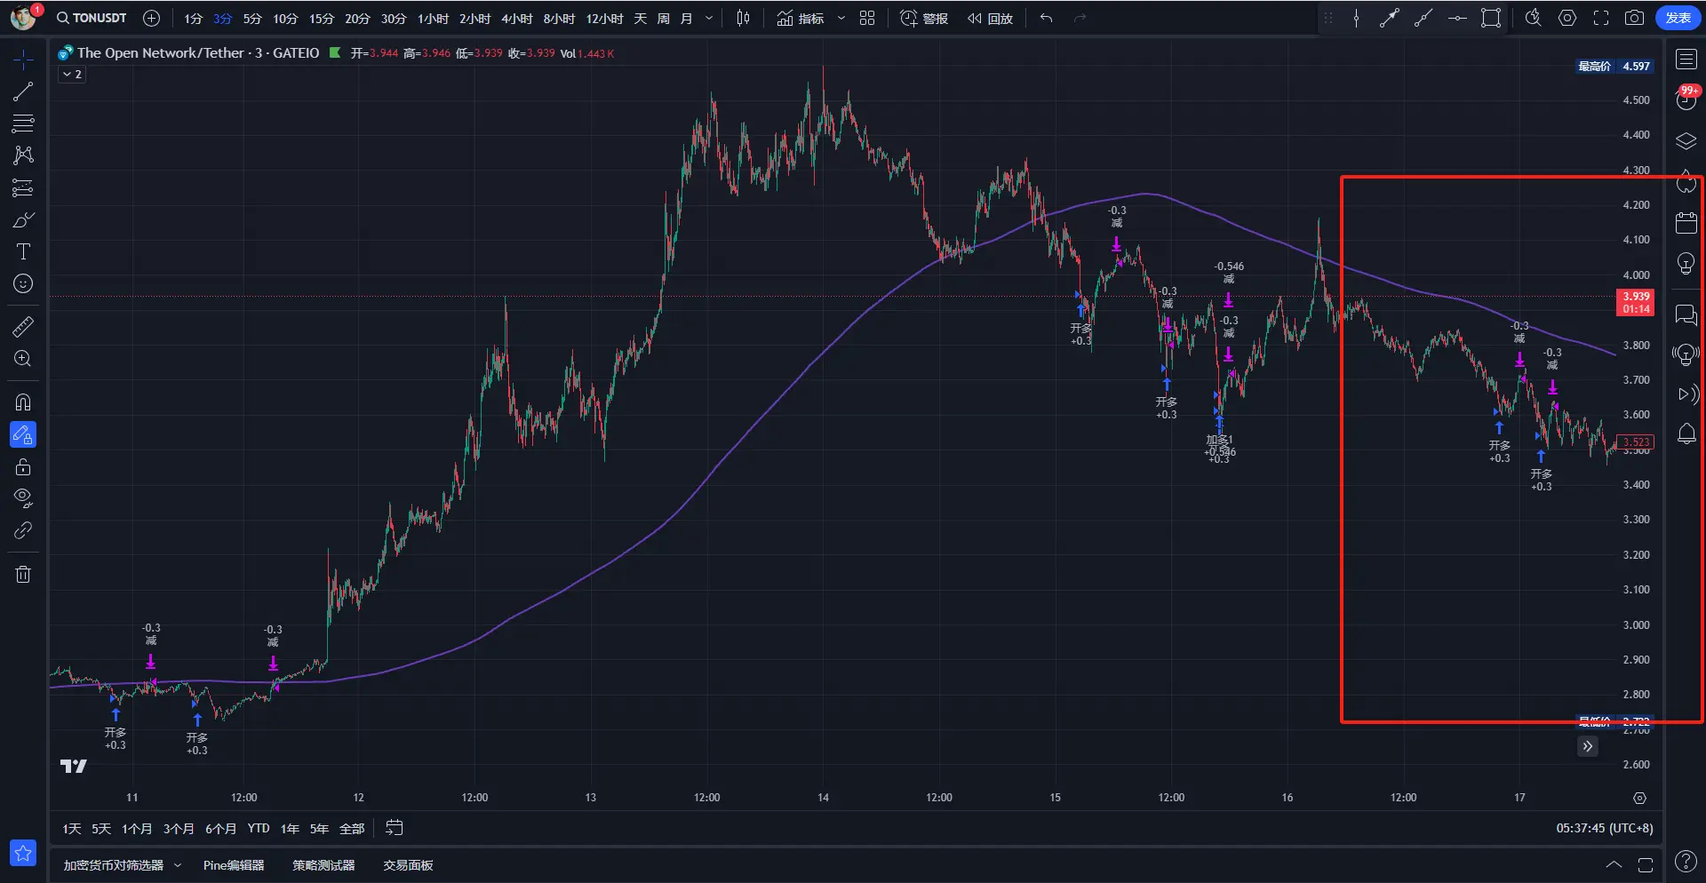
Task: Open the 加密货币对筛选器 panel tab
Action: [x=114, y=865]
